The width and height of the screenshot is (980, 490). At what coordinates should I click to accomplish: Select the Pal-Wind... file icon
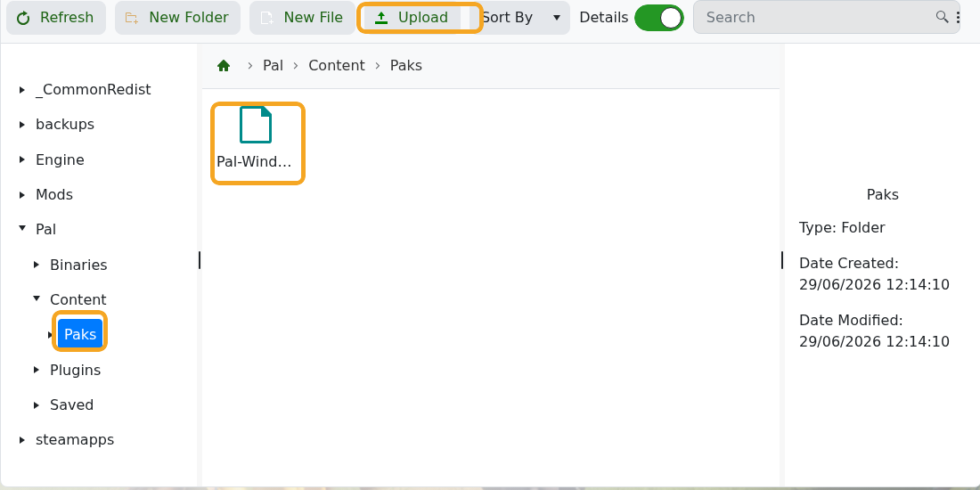(256, 125)
